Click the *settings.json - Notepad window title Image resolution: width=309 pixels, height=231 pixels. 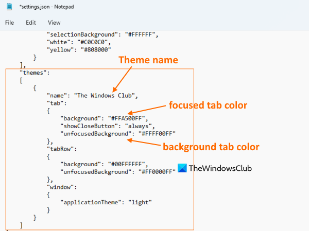46,7
